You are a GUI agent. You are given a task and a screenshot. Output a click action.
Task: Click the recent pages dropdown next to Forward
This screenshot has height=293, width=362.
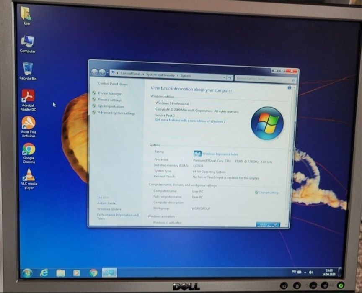click(x=108, y=73)
